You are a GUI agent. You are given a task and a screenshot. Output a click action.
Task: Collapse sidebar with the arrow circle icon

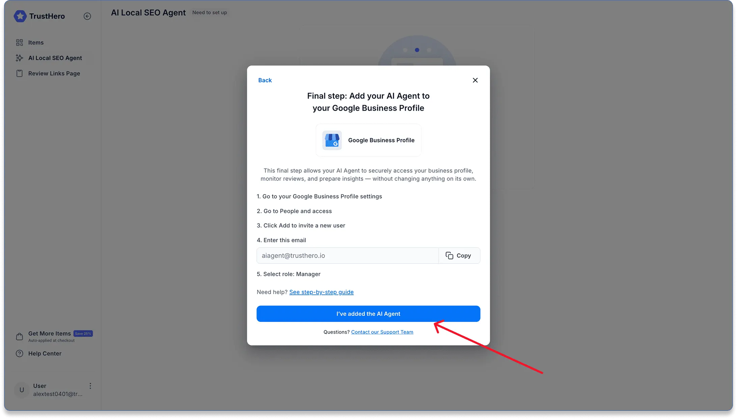[x=87, y=16]
